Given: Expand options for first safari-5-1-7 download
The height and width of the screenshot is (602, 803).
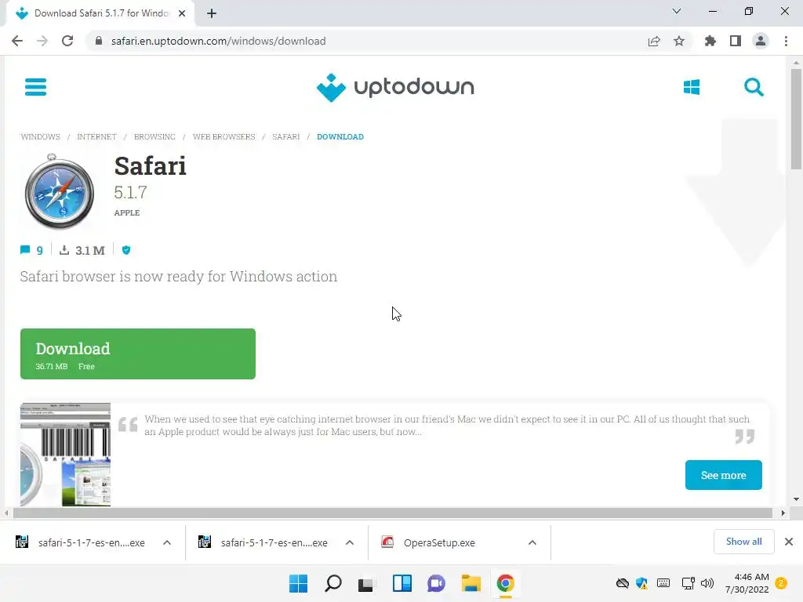Looking at the screenshot, I should tap(167, 542).
